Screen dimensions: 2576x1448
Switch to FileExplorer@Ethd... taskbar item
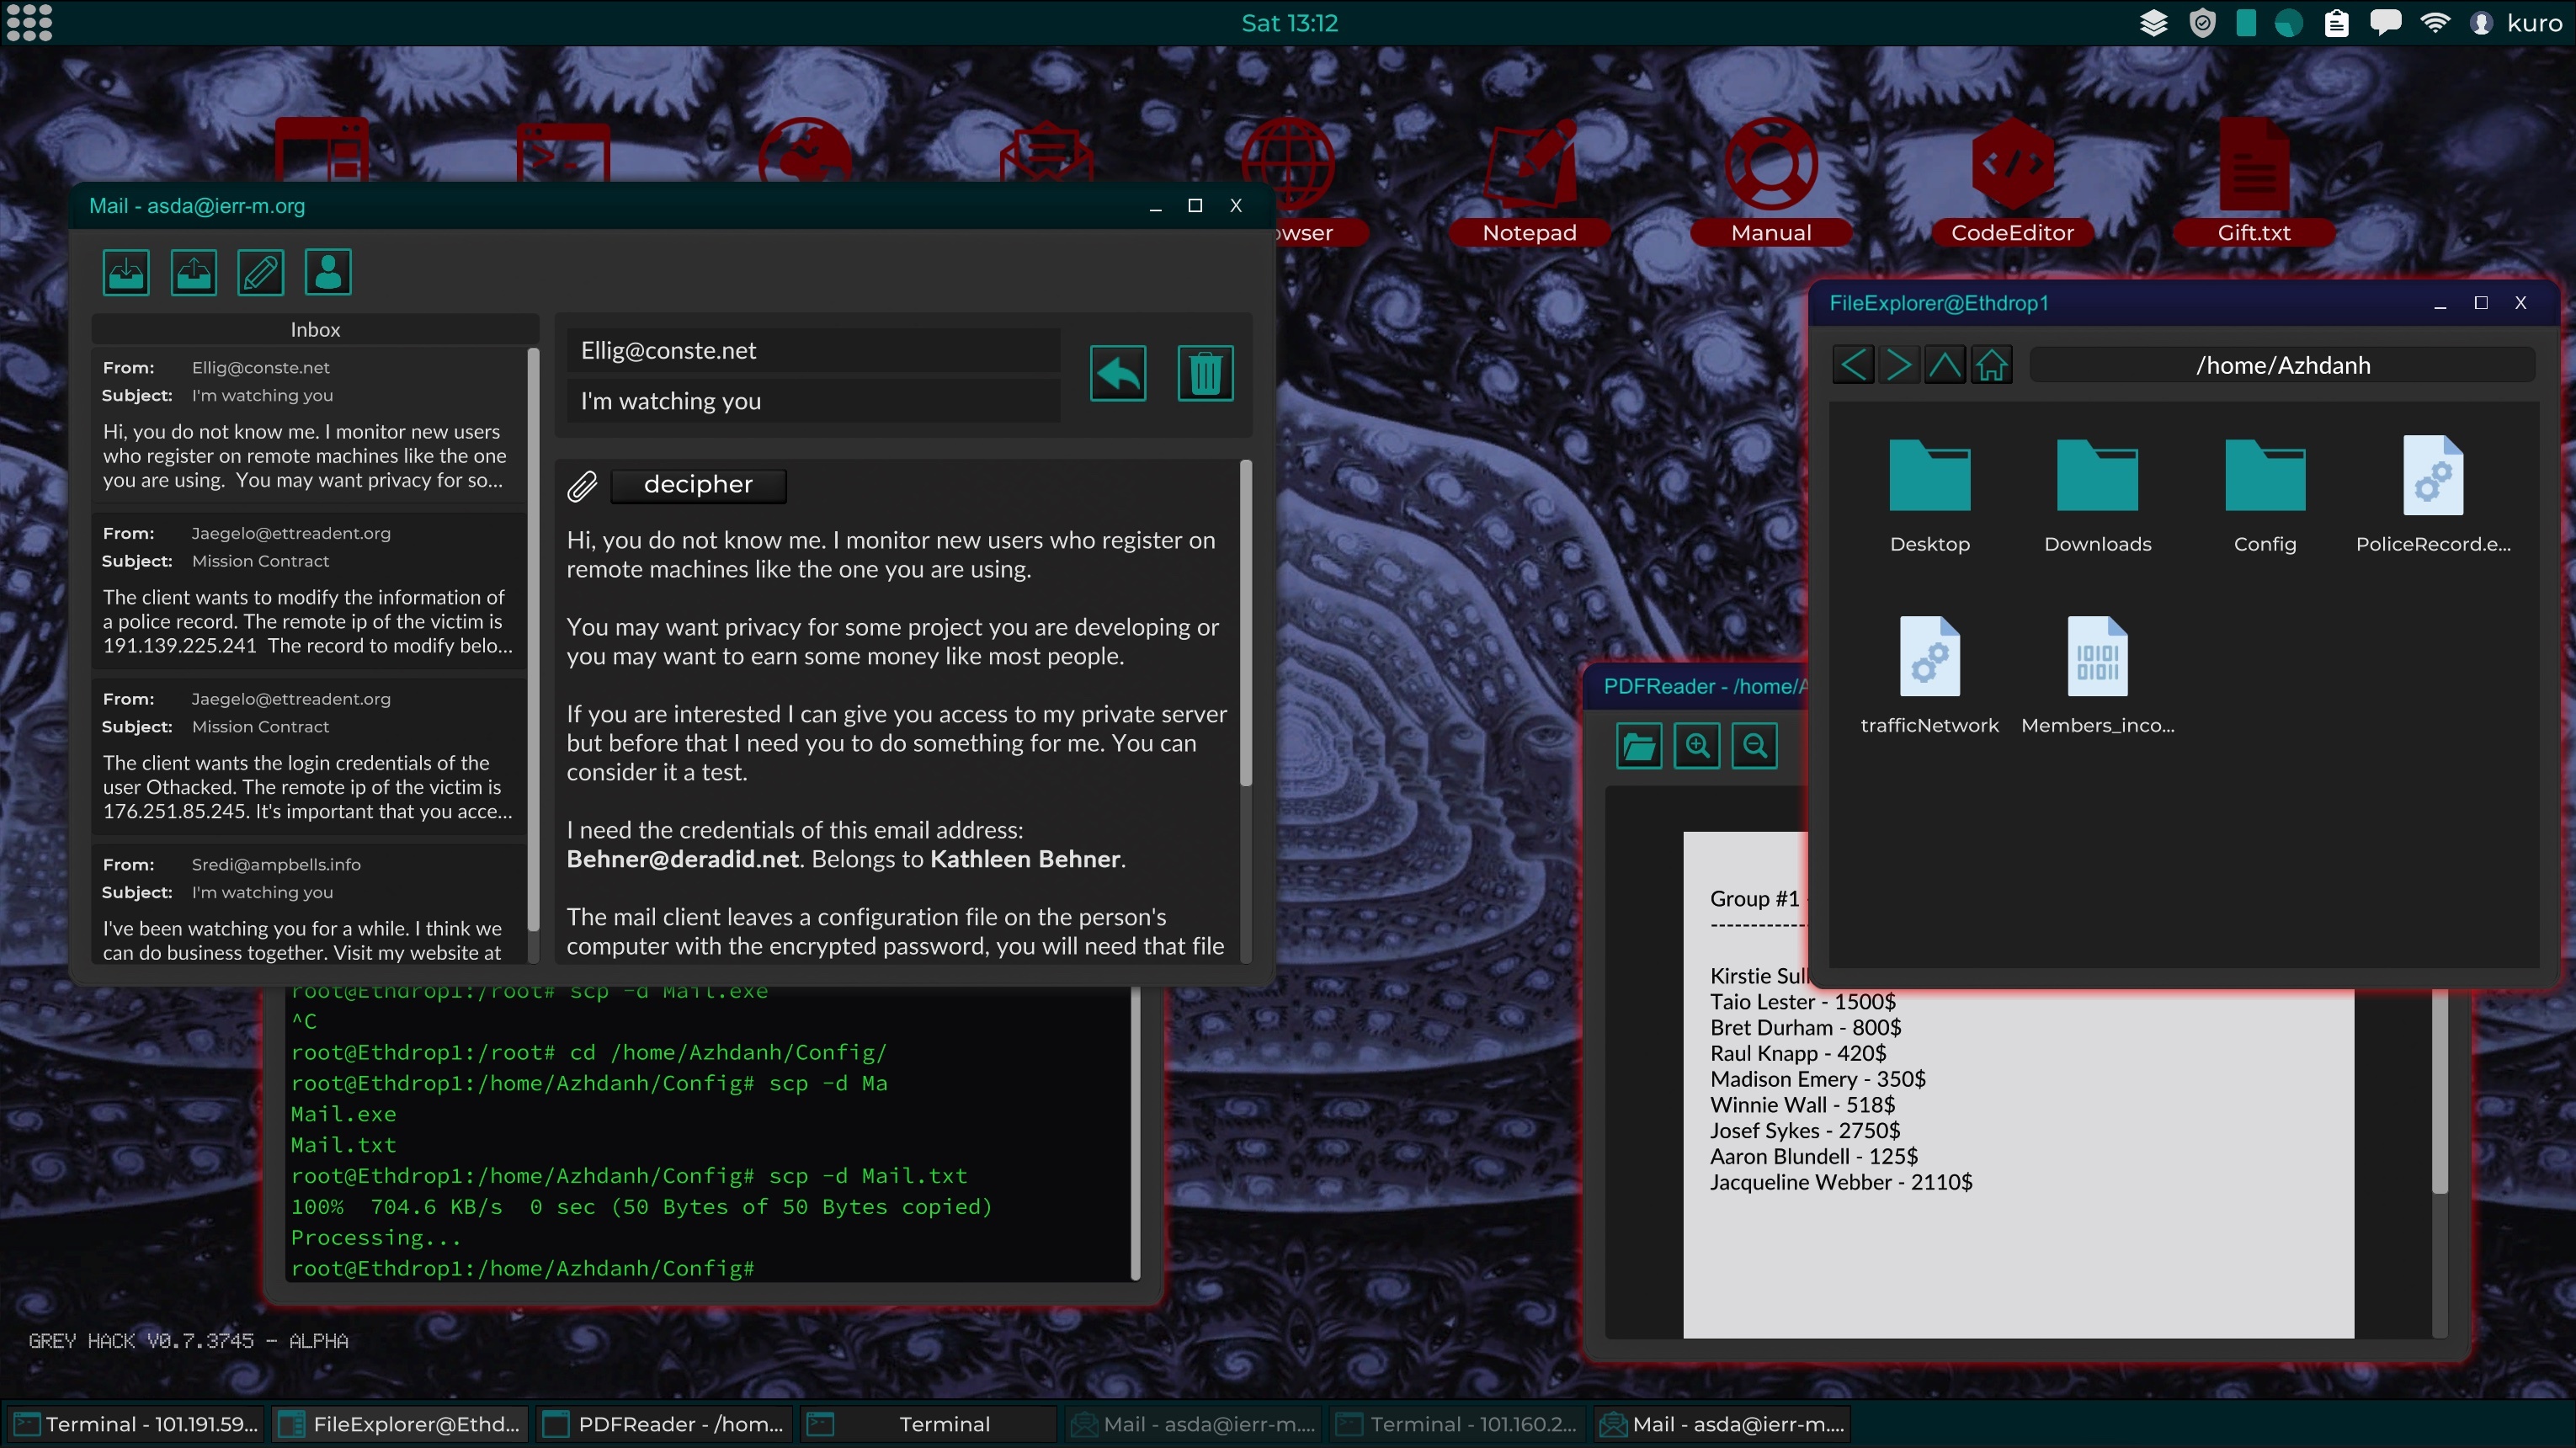coord(400,1424)
